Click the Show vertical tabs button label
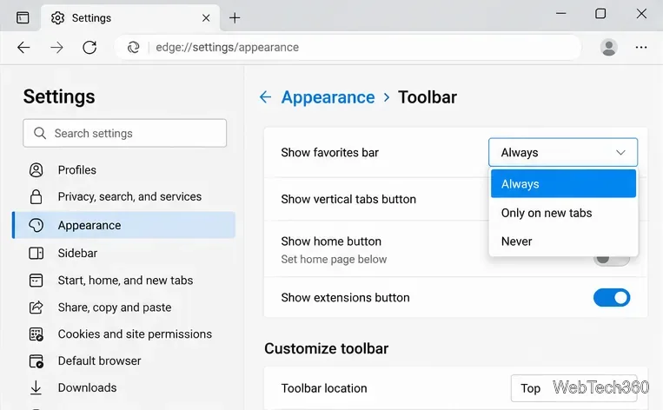663x410 pixels. pyautogui.click(x=348, y=199)
